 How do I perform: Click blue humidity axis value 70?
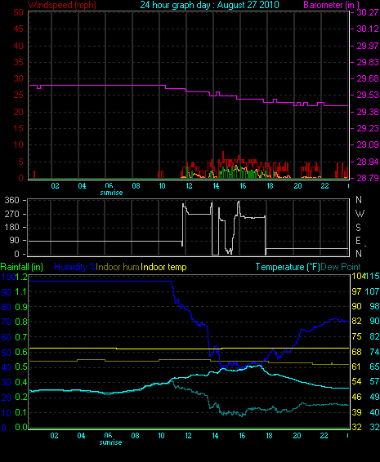7,322
